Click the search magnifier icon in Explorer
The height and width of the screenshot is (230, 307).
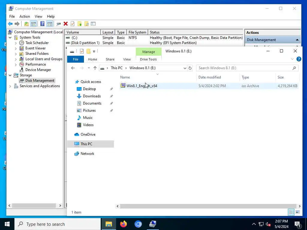pos(294,68)
